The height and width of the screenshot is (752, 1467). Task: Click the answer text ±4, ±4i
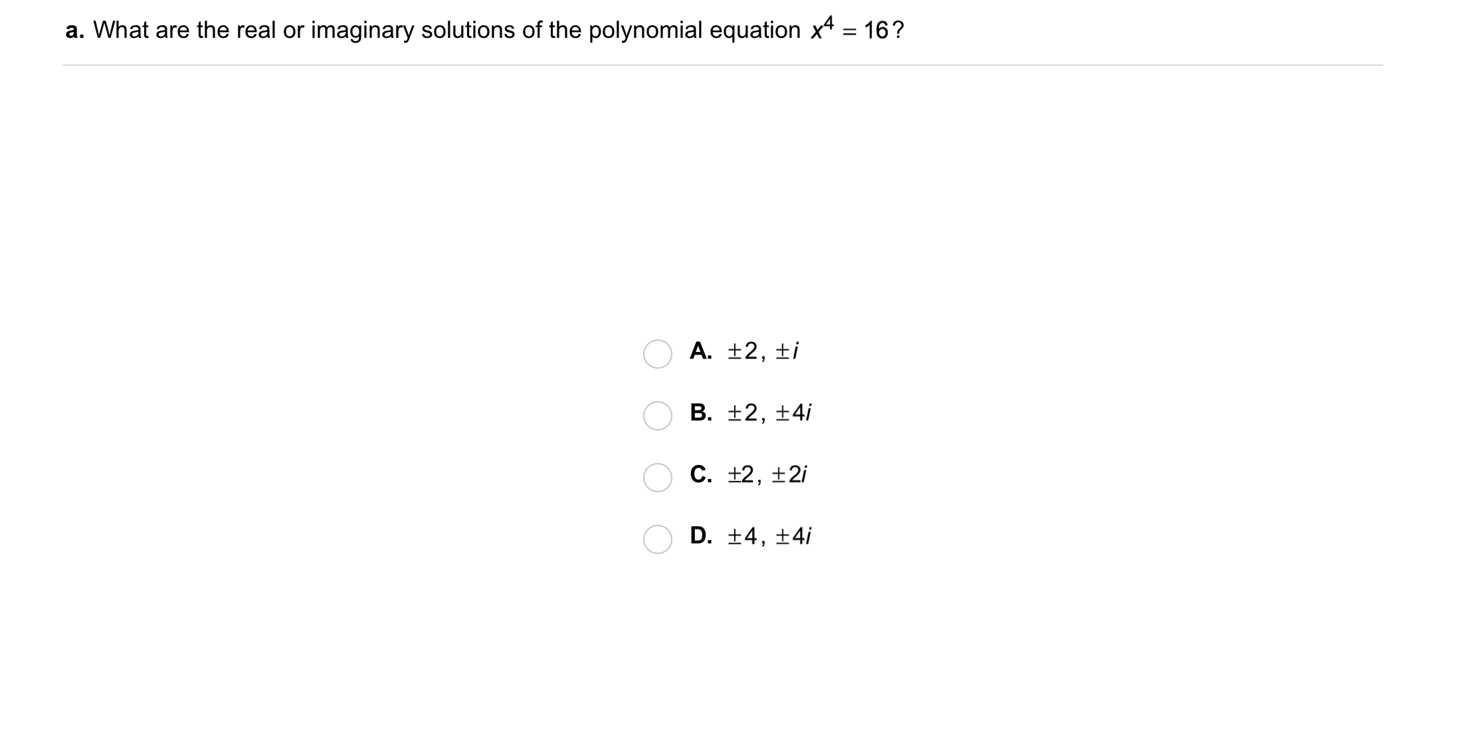click(x=769, y=535)
